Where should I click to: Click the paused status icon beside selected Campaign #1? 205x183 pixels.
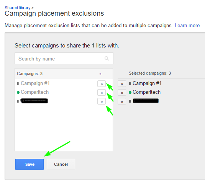tap(130, 83)
